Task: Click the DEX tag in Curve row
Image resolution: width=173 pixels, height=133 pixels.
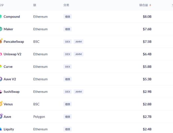Action: (x=68, y=67)
